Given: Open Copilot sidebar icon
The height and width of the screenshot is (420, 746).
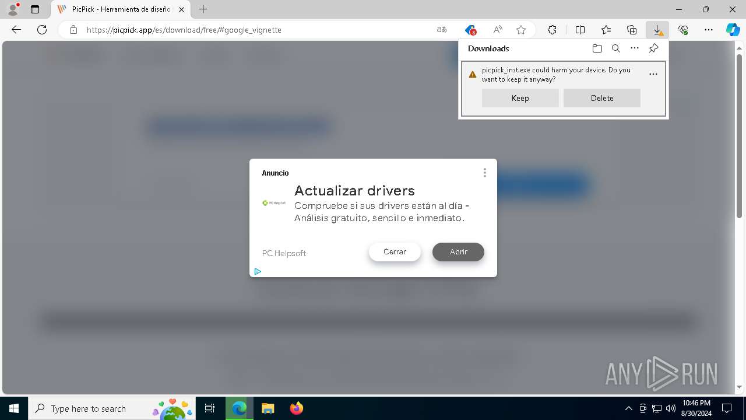Looking at the screenshot, I should pyautogui.click(x=733, y=30).
